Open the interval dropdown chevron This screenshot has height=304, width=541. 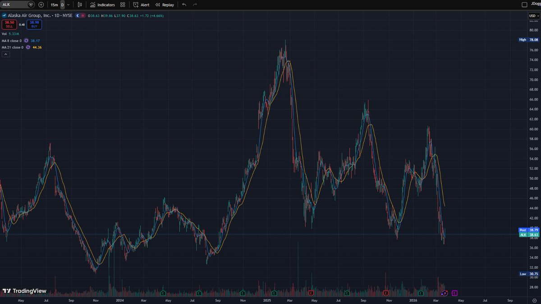[68, 5]
